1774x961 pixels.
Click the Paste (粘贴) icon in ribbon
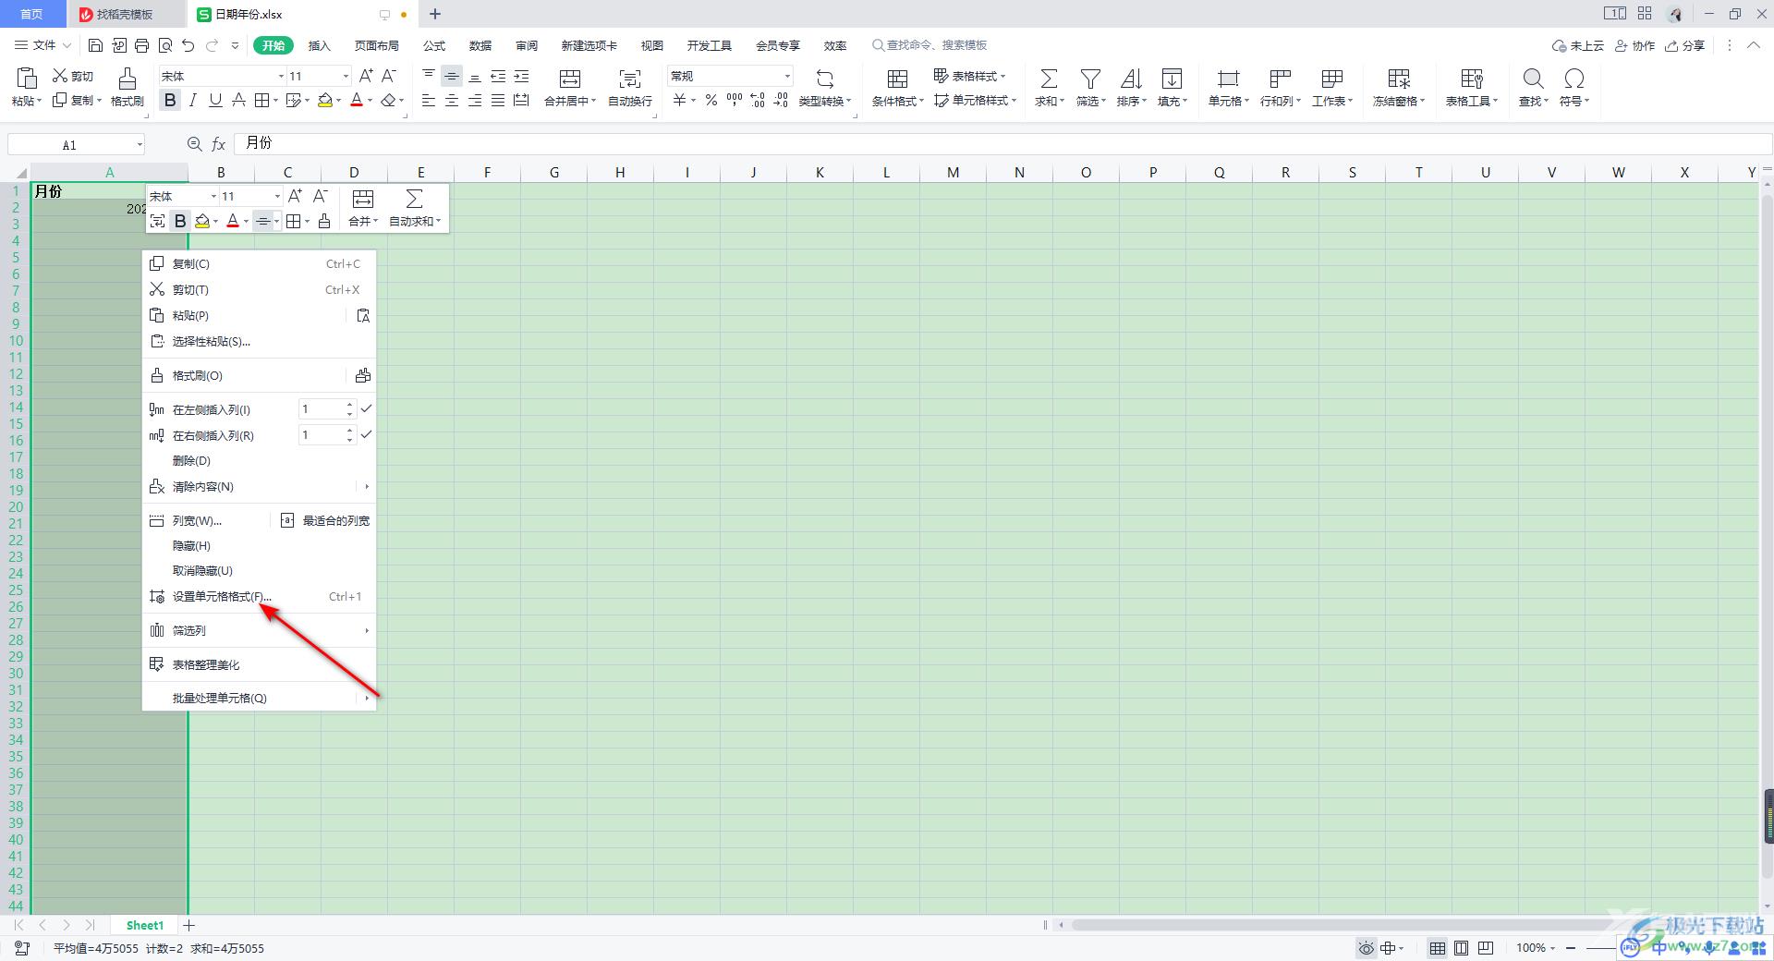(x=26, y=79)
